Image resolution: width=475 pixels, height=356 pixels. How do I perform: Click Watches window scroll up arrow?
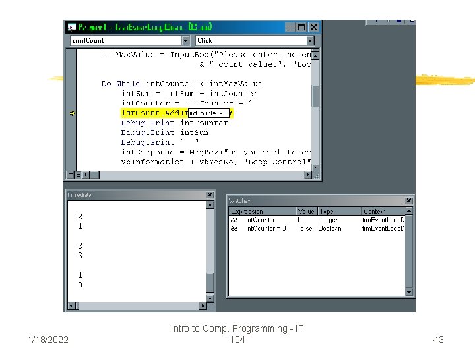tap(409, 211)
